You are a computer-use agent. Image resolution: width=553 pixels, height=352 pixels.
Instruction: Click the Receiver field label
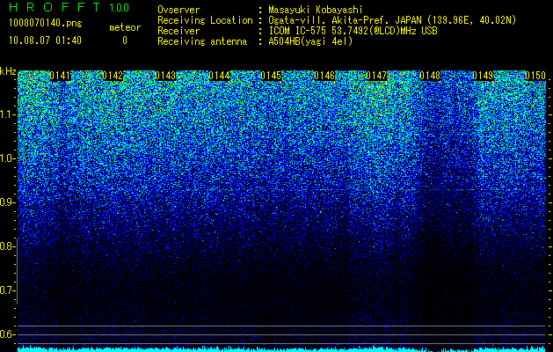(x=178, y=31)
